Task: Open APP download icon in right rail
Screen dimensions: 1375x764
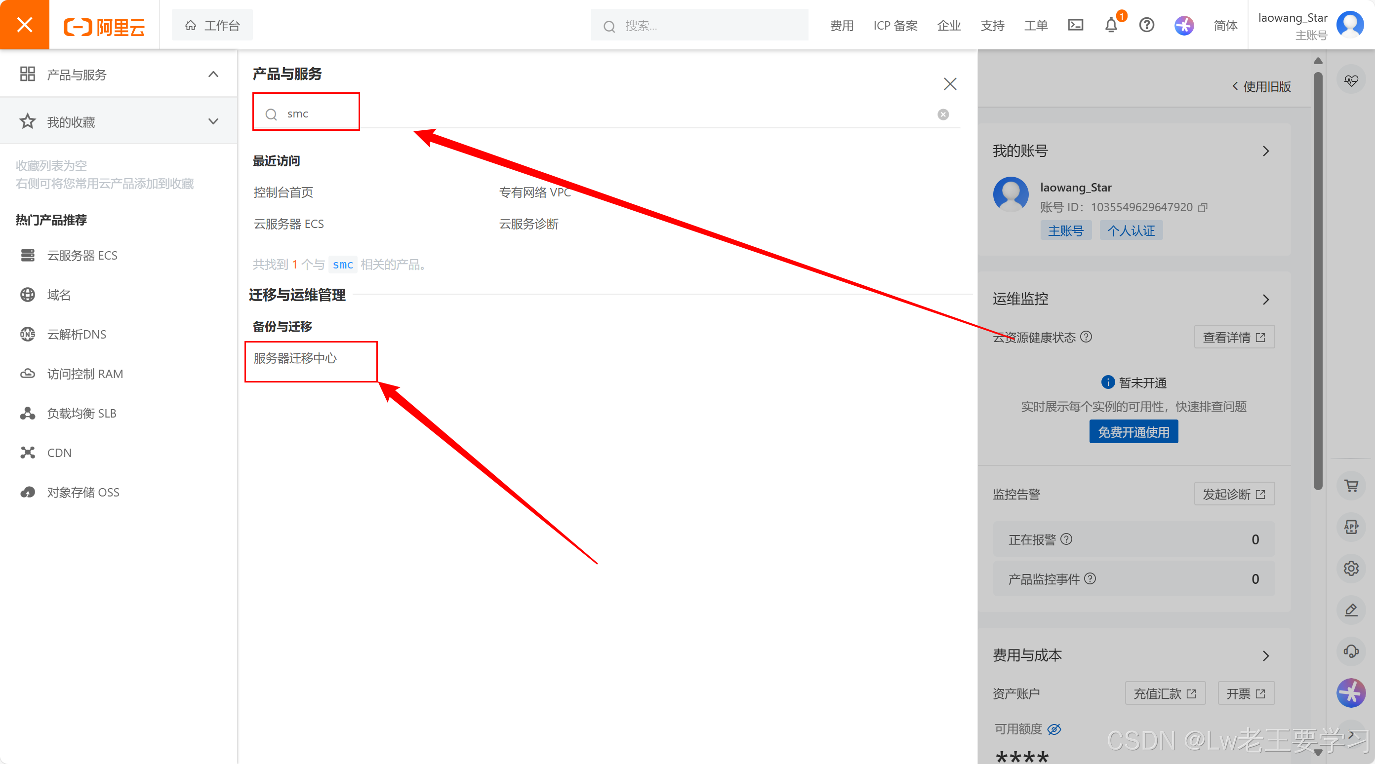Action: click(1351, 527)
